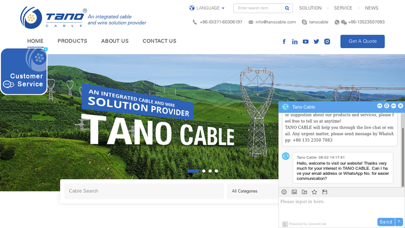Open the NEWS link
405x228 pixels.
coord(372,8)
